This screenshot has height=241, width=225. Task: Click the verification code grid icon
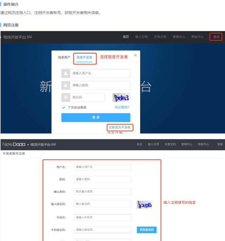click(x=65, y=98)
